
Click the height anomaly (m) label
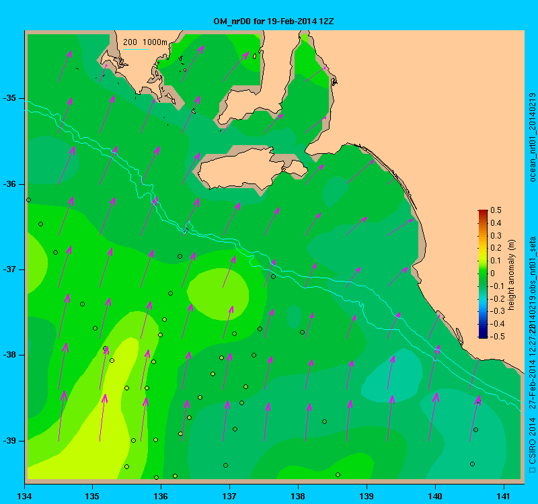click(511, 275)
